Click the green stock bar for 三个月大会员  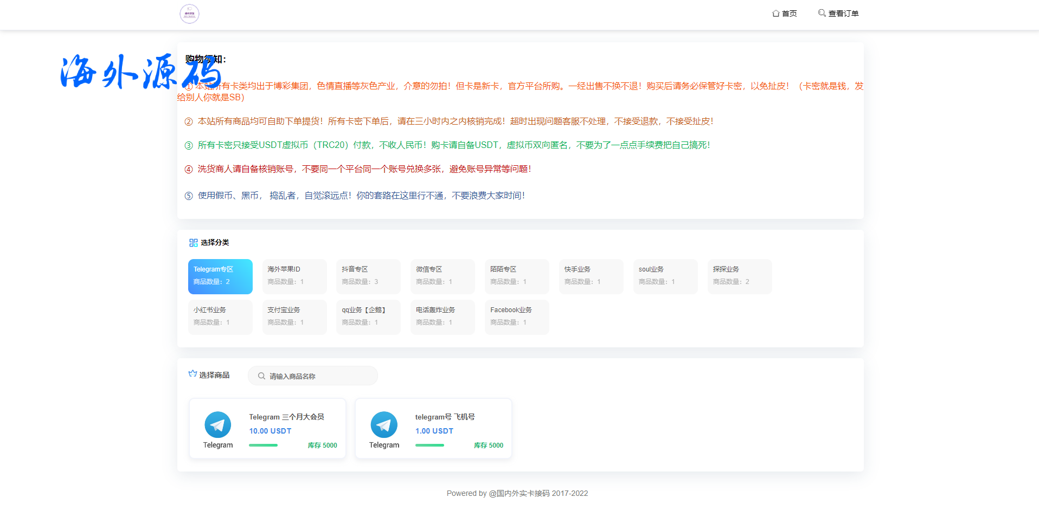coord(263,445)
